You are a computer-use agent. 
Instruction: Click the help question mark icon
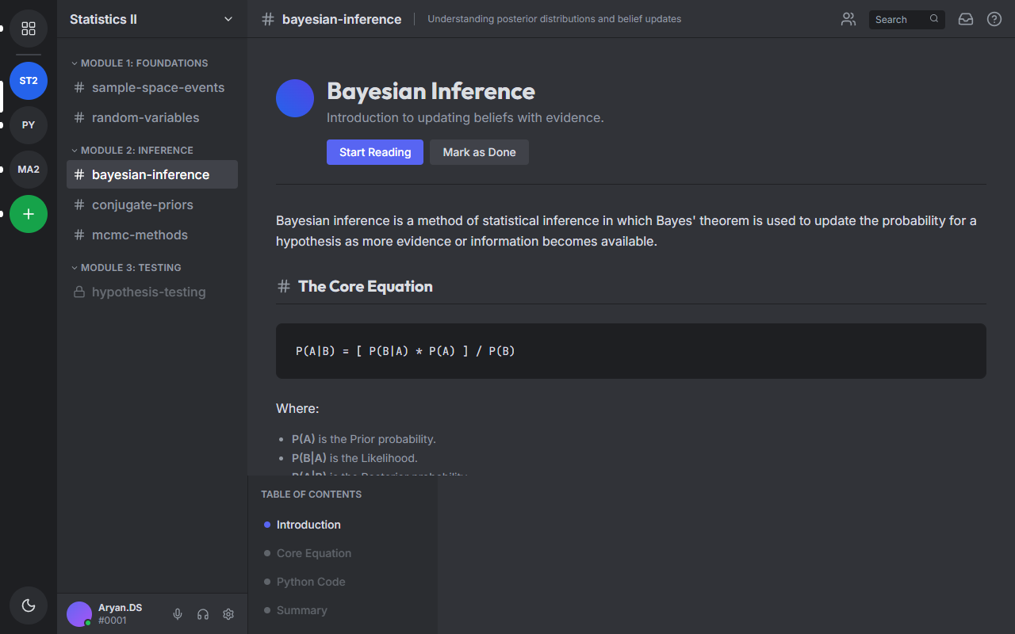click(x=994, y=19)
